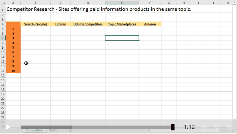Select column G header
Image resolution: width=237 pixels, height=134 pixels.
click(169, 3)
